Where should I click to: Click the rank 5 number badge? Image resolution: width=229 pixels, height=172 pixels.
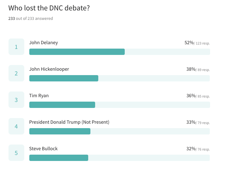[x=16, y=153]
